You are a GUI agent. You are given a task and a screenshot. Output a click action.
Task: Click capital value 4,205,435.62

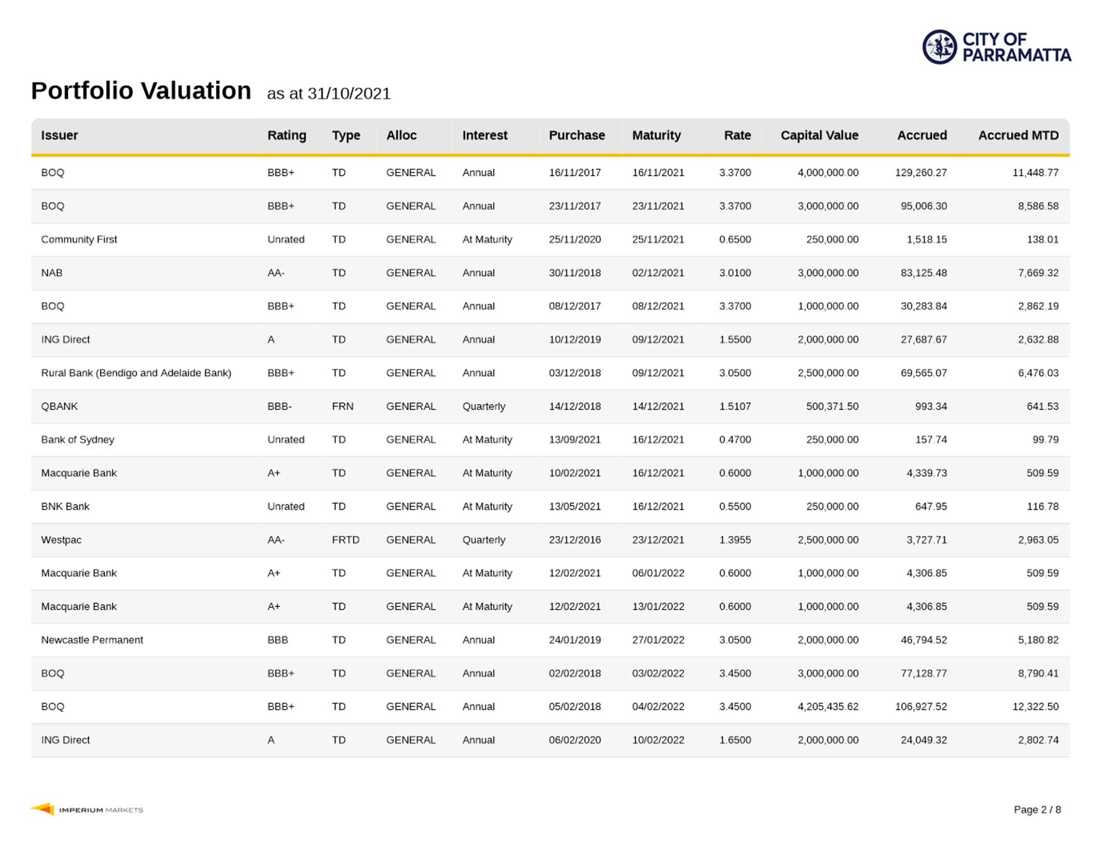tap(828, 706)
